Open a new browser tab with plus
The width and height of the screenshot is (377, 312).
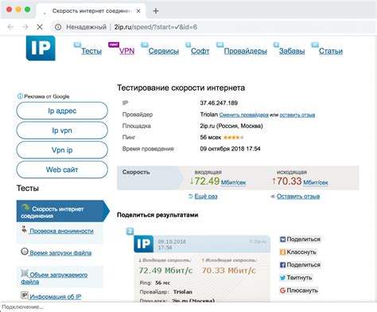(x=156, y=11)
